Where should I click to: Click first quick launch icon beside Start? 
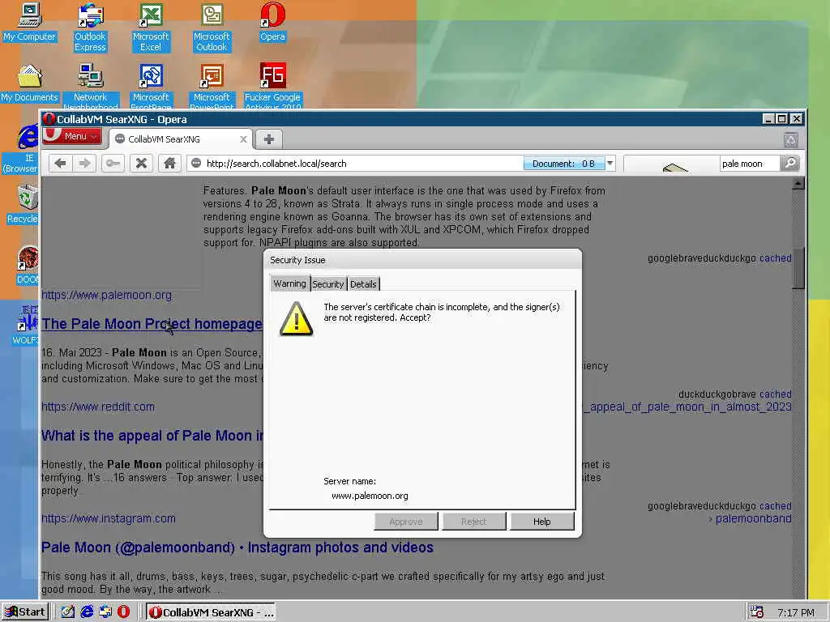(68, 612)
